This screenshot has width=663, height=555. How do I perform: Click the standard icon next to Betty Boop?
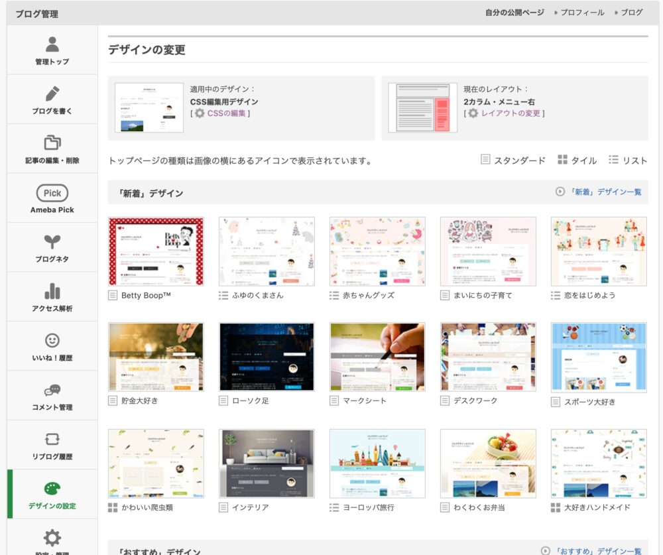tap(113, 295)
